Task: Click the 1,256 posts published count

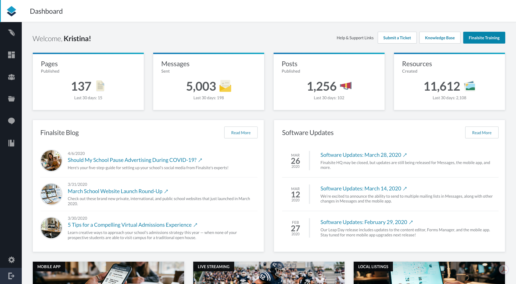Action: coord(322,86)
